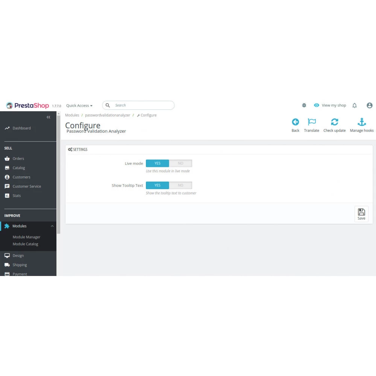The height and width of the screenshot is (376, 376).
Task: Collapse the sidebar with double chevron
Action: [x=48, y=117]
